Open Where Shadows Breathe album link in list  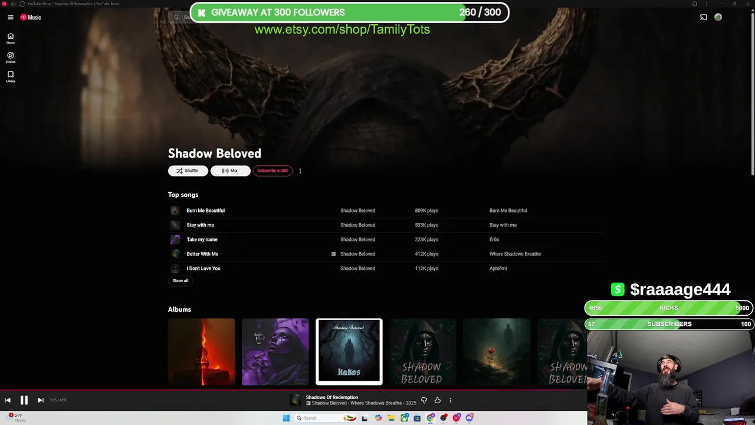click(x=515, y=254)
